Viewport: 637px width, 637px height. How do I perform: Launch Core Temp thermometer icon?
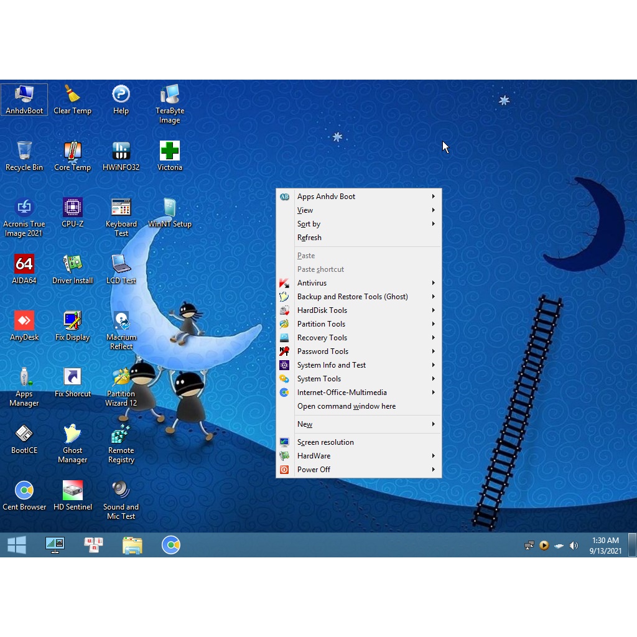(x=72, y=156)
